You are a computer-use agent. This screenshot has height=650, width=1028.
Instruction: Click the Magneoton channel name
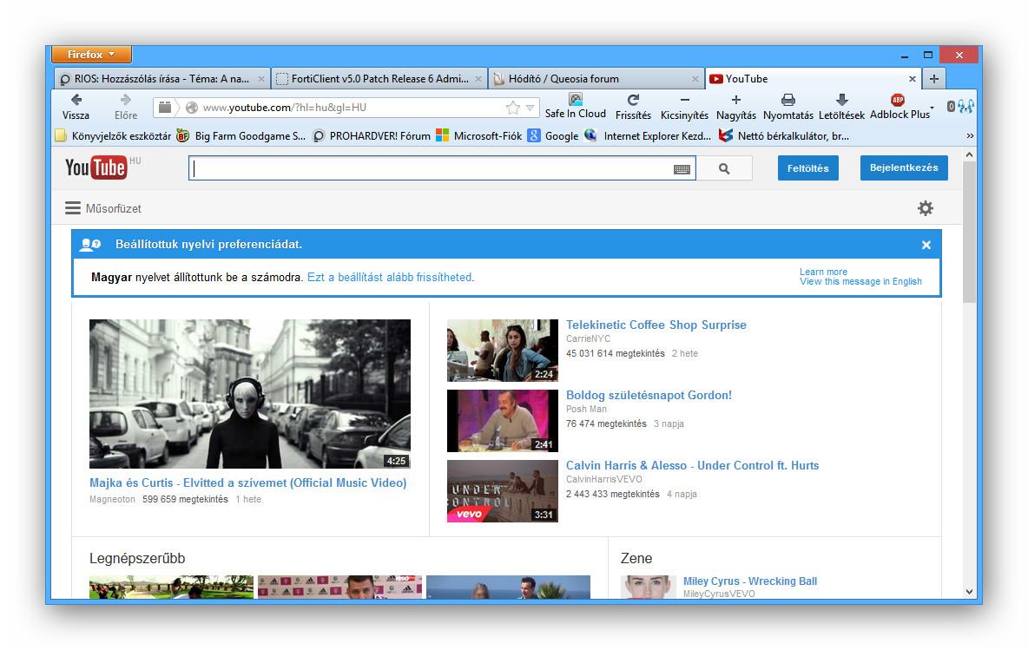click(112, 499)
